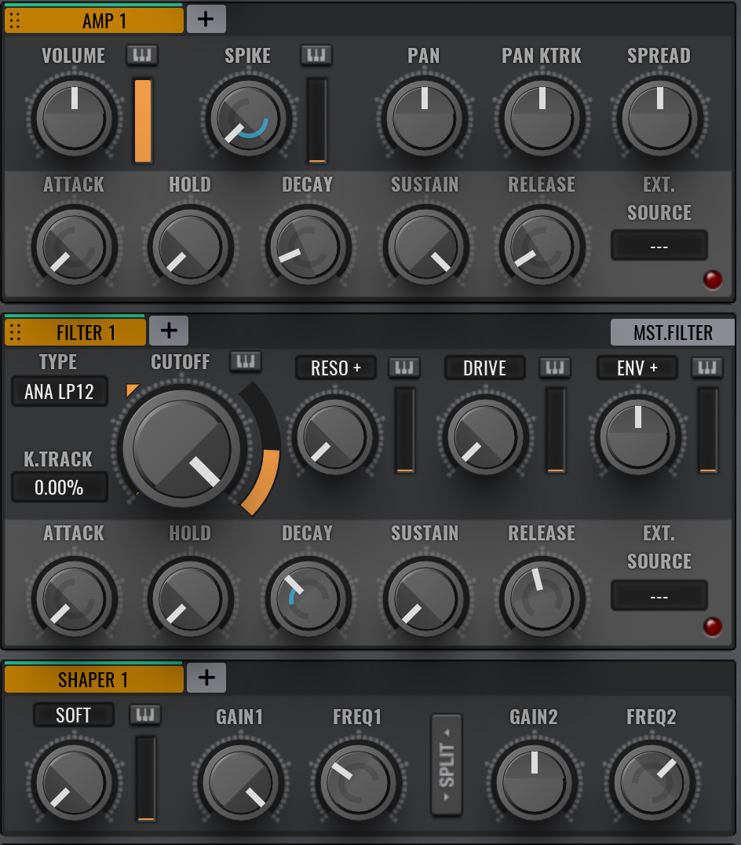The height and width of the screenshot is (845, 741).
Task: Click the FREQ2 knob
Action: (x=651, y=782)
